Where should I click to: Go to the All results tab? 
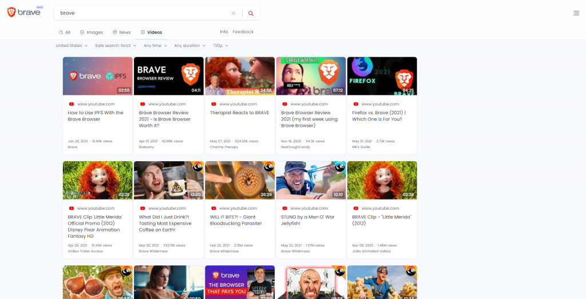pos(65,33)
